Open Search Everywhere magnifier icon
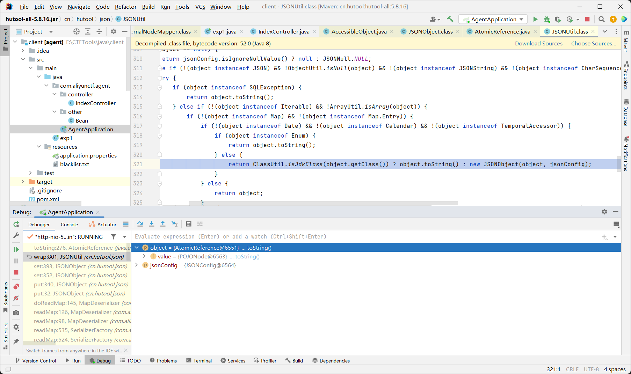The width and height of the screenshot is (631, 374). coord(601,19)
